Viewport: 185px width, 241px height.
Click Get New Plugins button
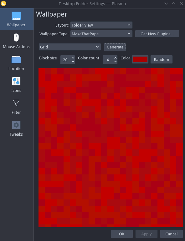tap(157, 34)
